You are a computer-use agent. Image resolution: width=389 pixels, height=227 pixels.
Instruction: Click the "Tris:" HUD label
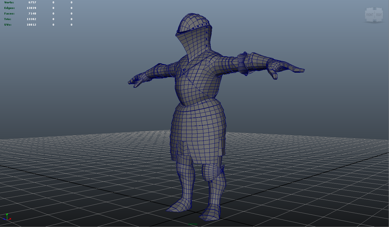click(x=8, y=19)
